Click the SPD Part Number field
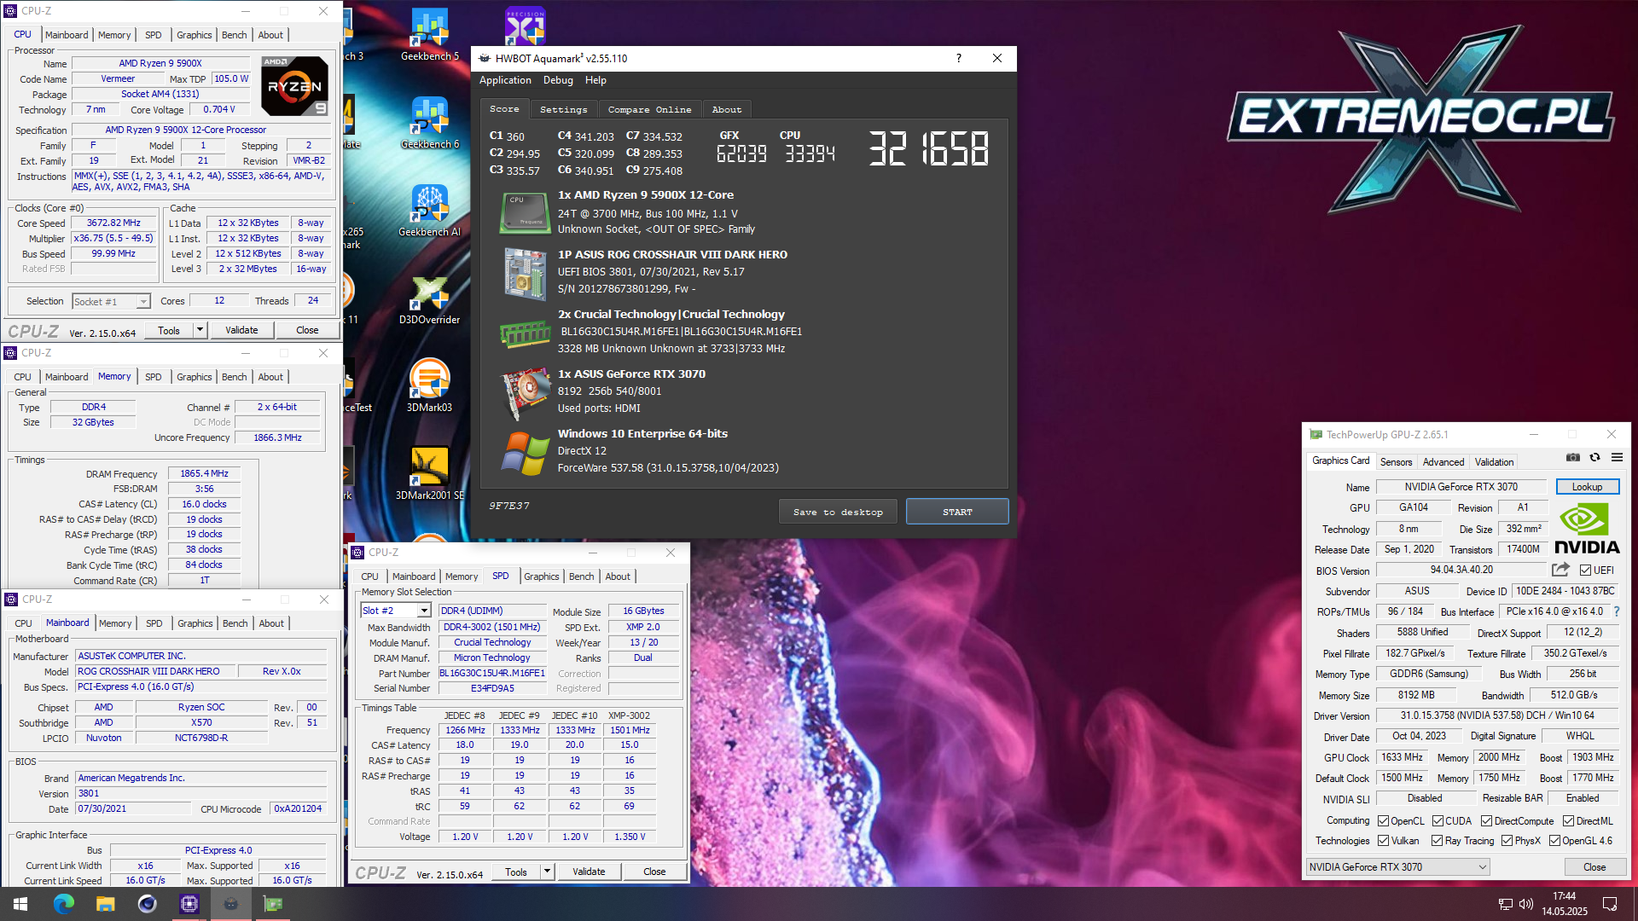1638x921 pixels. click(492, 673)
